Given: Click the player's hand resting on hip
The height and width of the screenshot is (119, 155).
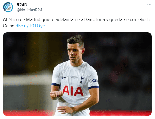Looking at the screenshot, I should 65,110.
